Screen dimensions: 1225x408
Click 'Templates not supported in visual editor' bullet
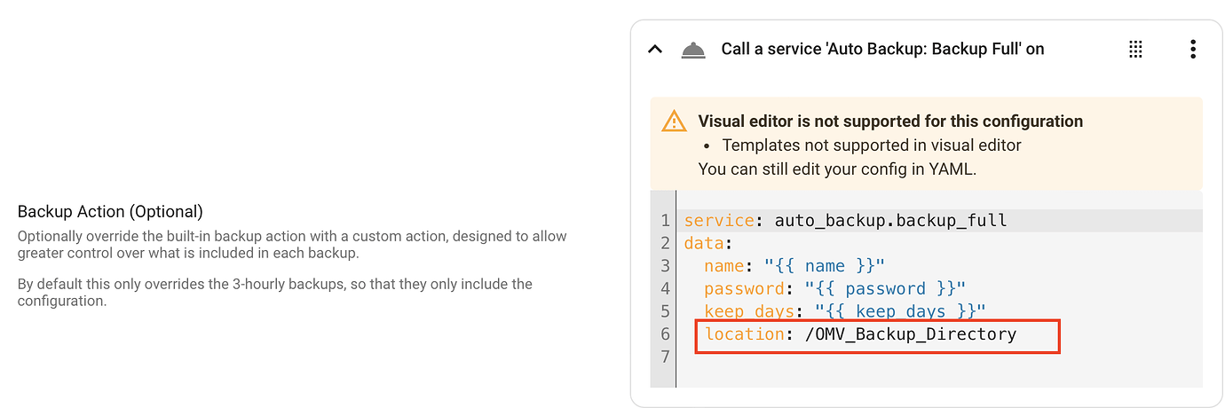872,145
